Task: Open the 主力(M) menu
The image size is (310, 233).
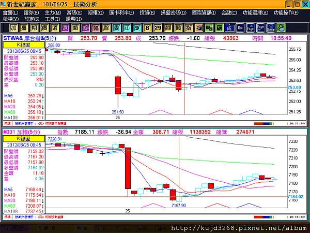Action: (x=53, y=12)
